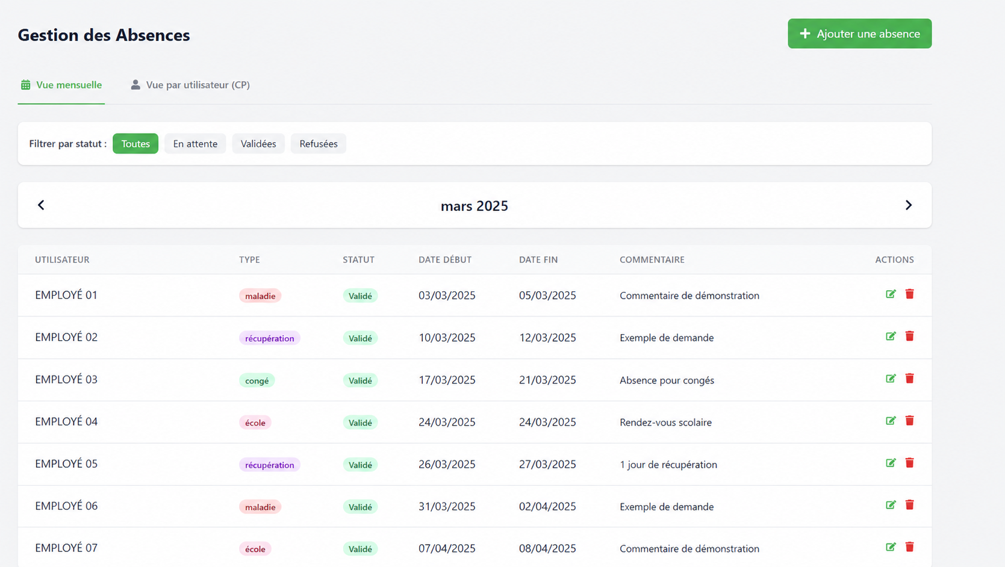Screen dimensions: 1005x567
Task: Edit EMPLOYÉ 04 Rendez-vous scolaire entry
Action: click(x=891, y=420)
